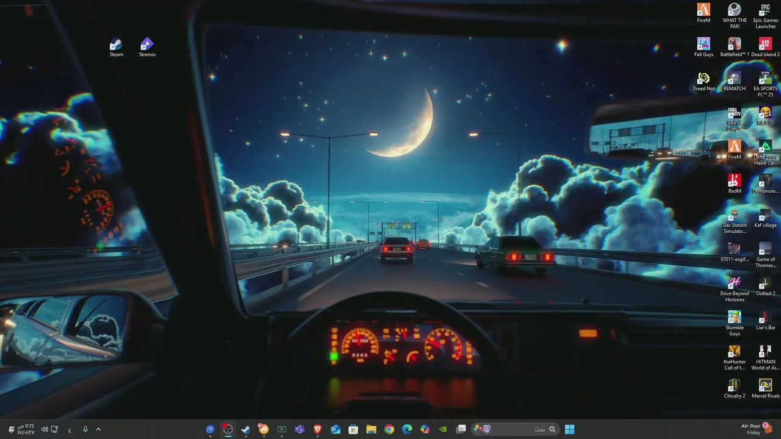Click the microphone tray icon

tap(85, 429)
